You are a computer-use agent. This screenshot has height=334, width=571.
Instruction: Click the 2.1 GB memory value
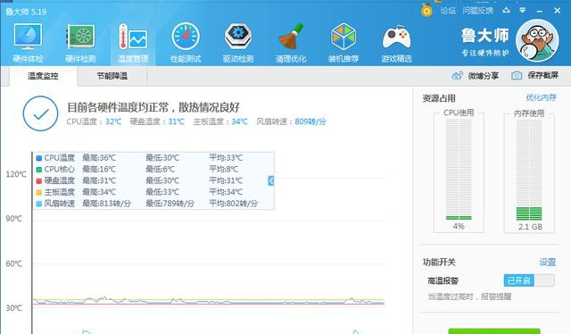530,227
